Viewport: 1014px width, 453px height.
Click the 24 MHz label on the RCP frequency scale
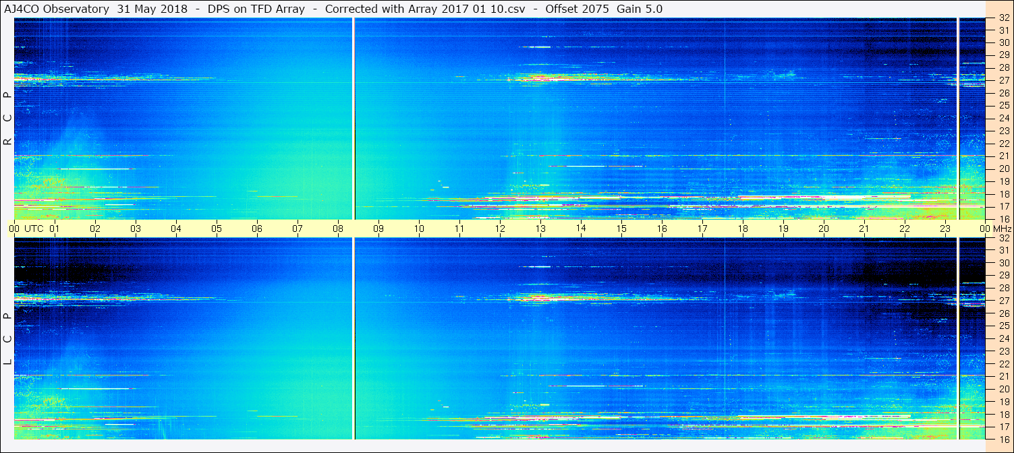1004,119
